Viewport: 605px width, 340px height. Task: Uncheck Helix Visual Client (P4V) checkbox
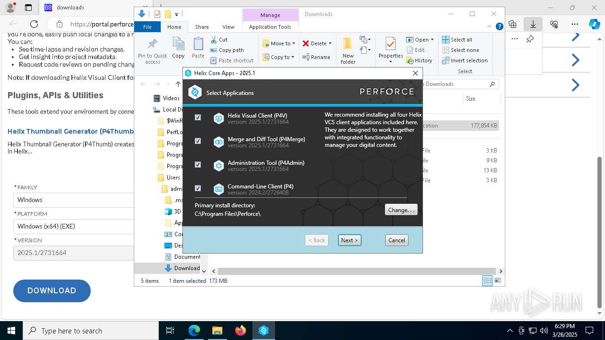click(x=198, y=117)
